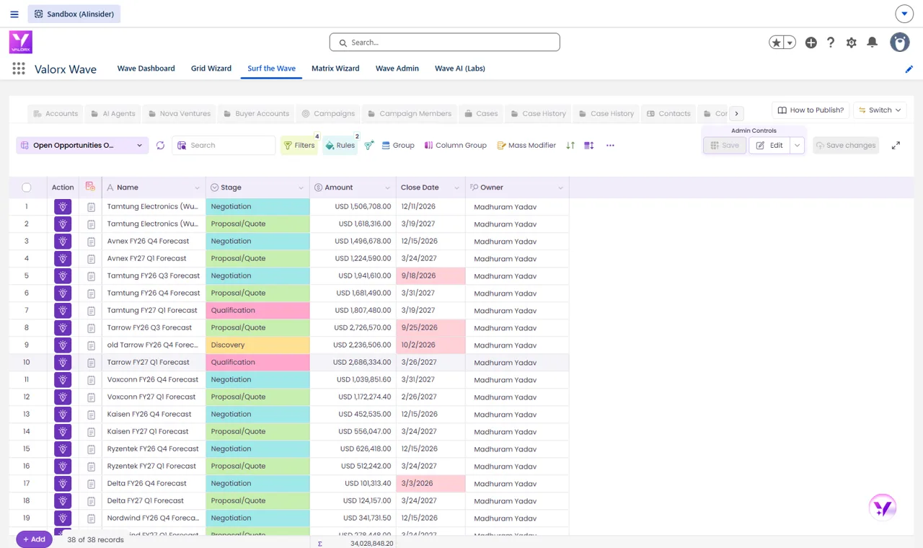
Task: Add a new record with + Add
Action: (x=34, y=539)
